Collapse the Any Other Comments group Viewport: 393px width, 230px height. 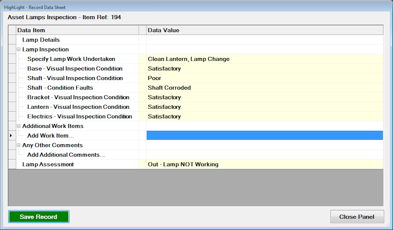coord(18,145)
